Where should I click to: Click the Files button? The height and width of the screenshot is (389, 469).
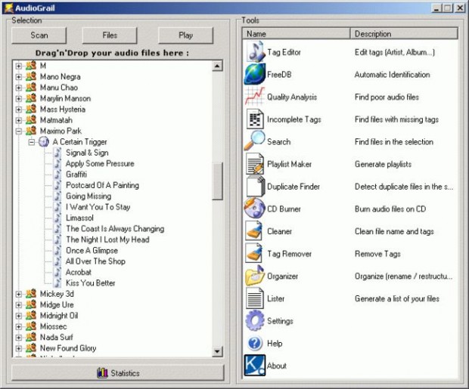110,36
